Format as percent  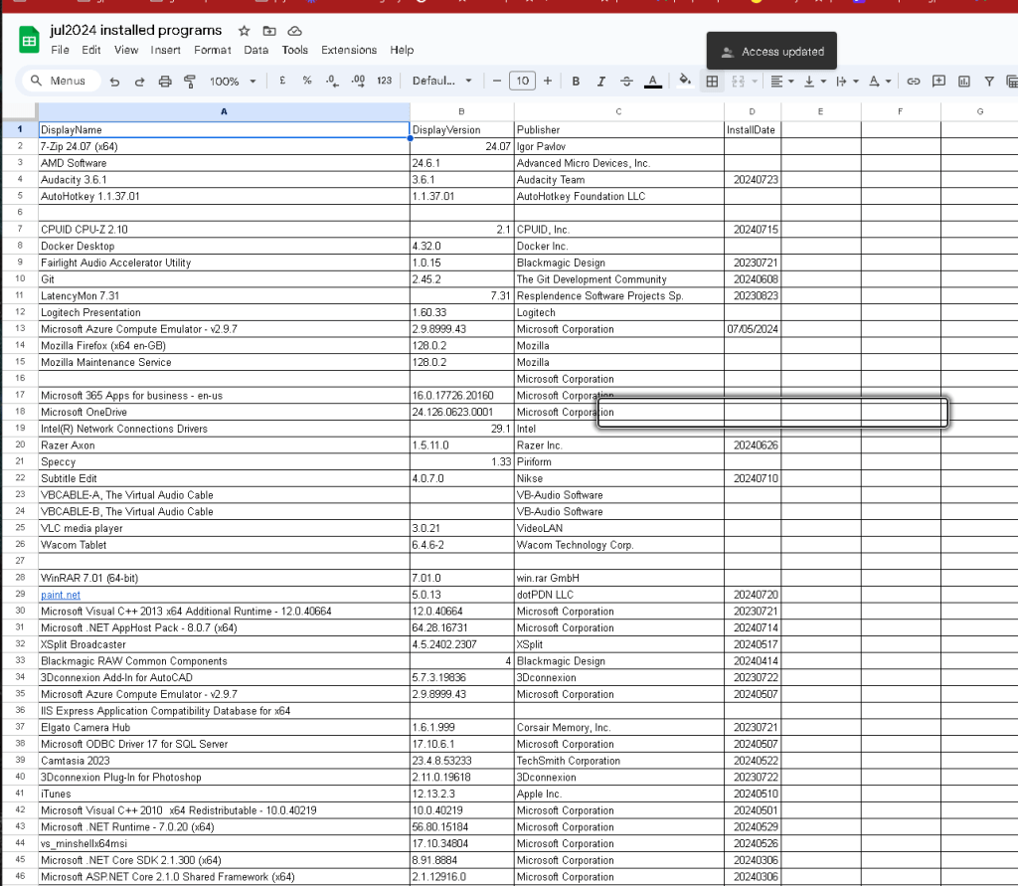pyautogui.click(x=307, y=81)
